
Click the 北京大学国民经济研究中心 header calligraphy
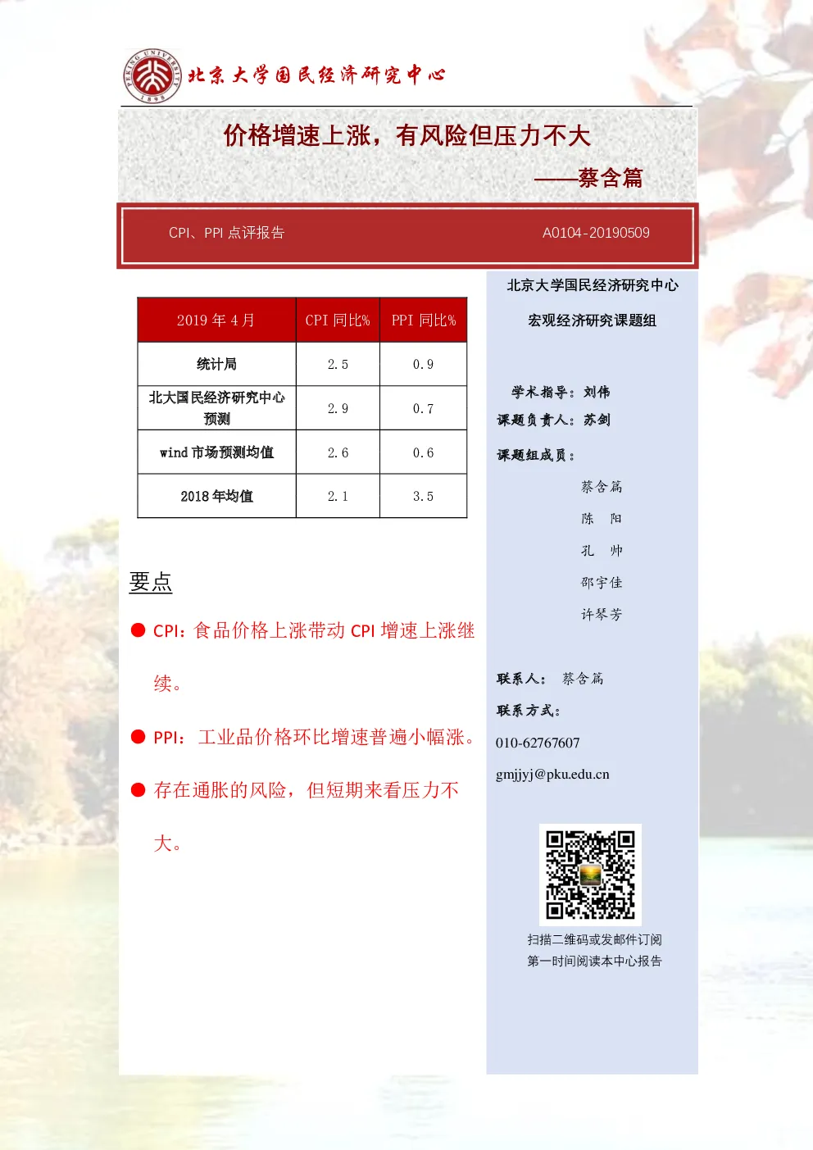coord(316,75)
